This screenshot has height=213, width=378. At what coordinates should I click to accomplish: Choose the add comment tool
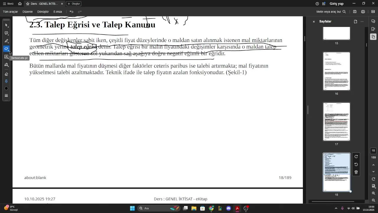pos(6,33)
